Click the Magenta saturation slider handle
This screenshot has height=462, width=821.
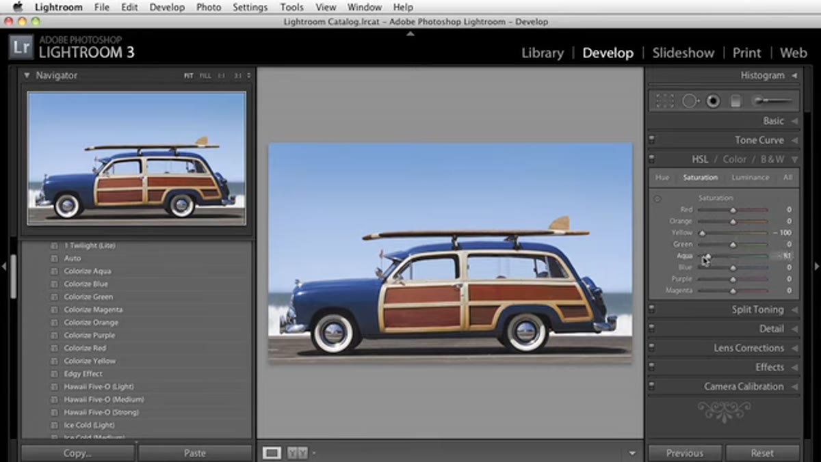coord(733,291)
